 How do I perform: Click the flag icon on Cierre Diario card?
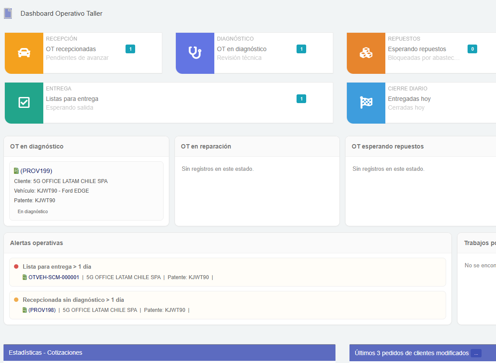coord(366,103)
